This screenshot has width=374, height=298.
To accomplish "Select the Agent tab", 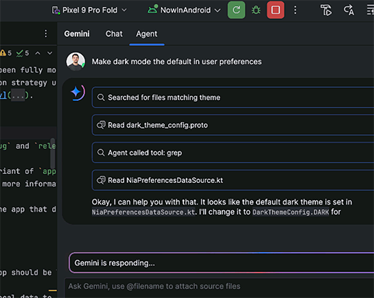I will click(147, 34).
